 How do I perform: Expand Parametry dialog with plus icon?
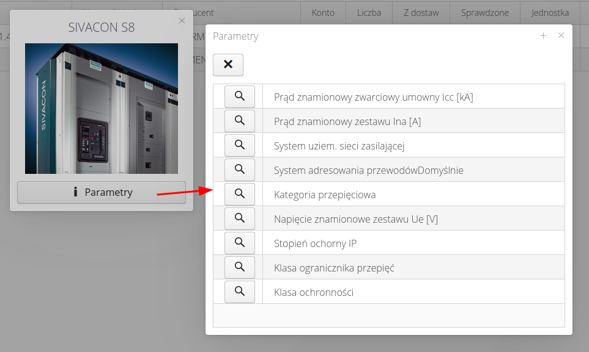(543, 36)
